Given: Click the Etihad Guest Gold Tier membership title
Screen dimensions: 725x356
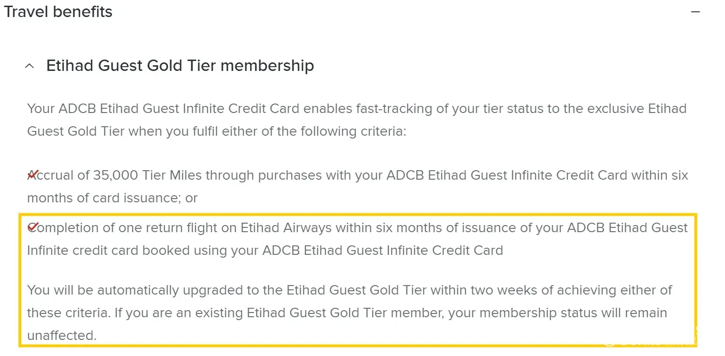Looking at the screenshot, I should [x=180, y=66].
